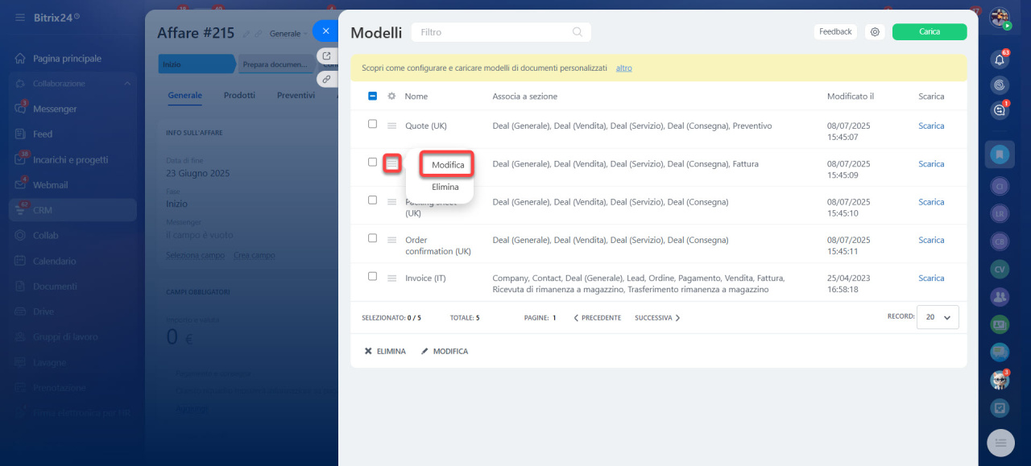Image resolution: width=1031 pixels, height=466 pixels.
Task: Check the Invoice (IT) row checkbox
Action: 372,276
